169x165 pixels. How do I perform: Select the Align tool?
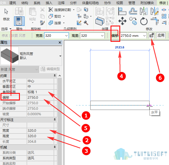tap(122, 11)
